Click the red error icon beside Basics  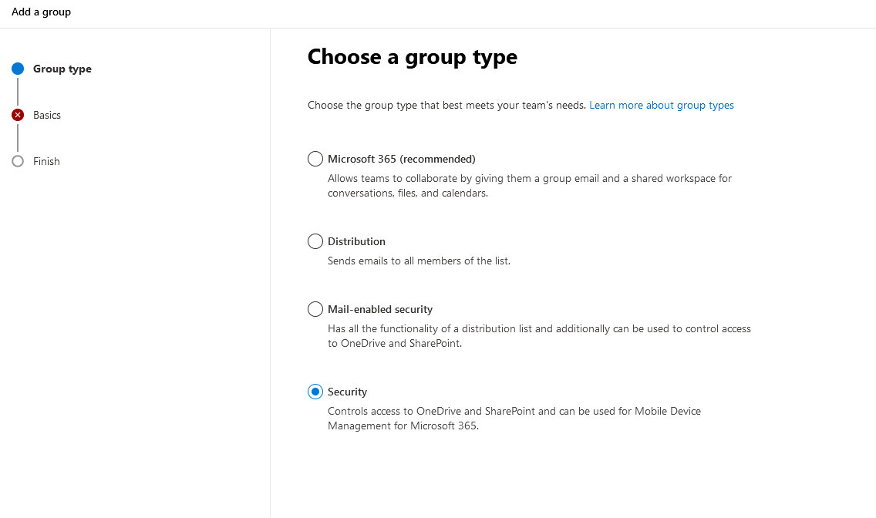[x=18, y=115]
